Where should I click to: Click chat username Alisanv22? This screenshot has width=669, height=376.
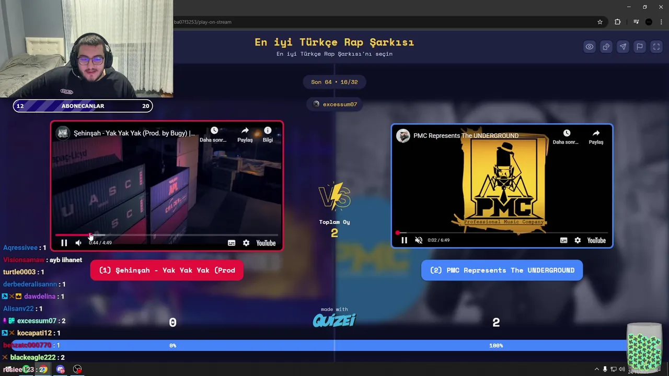point(19,309)
